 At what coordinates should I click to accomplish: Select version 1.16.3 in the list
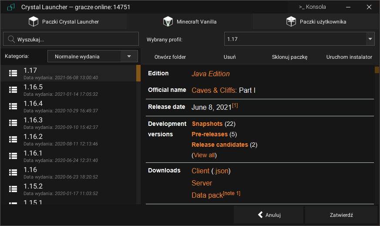point(68,123)
